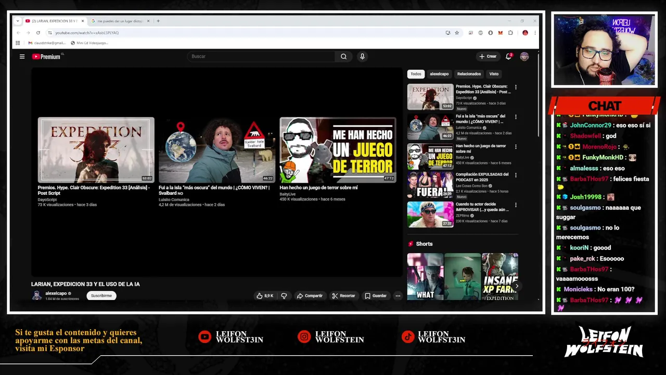This screenshot has height=375, width=666.
Task: Click chat message from JohnConnor29
Action: point(603,126)
